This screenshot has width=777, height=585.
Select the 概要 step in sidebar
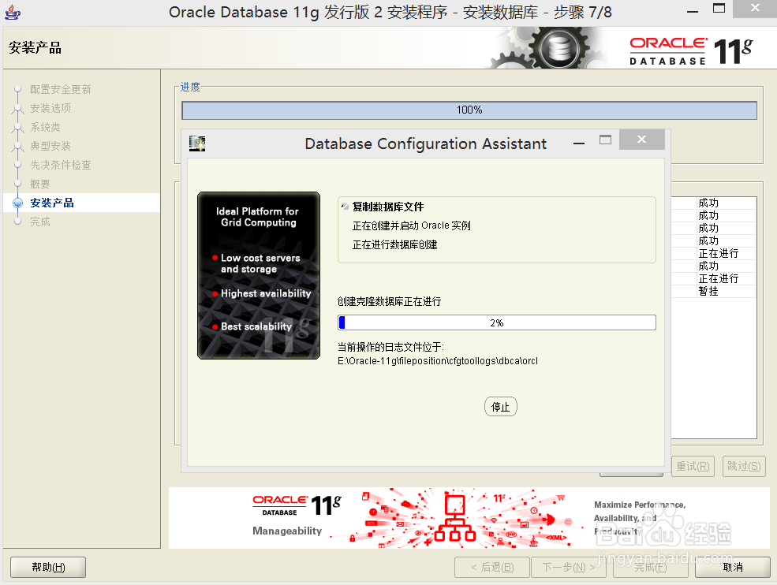tap(40, 184)
